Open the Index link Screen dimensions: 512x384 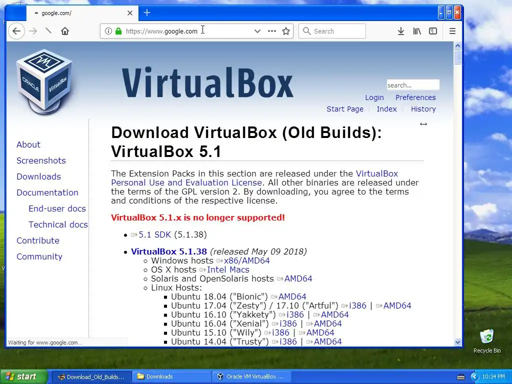[386, 108]
